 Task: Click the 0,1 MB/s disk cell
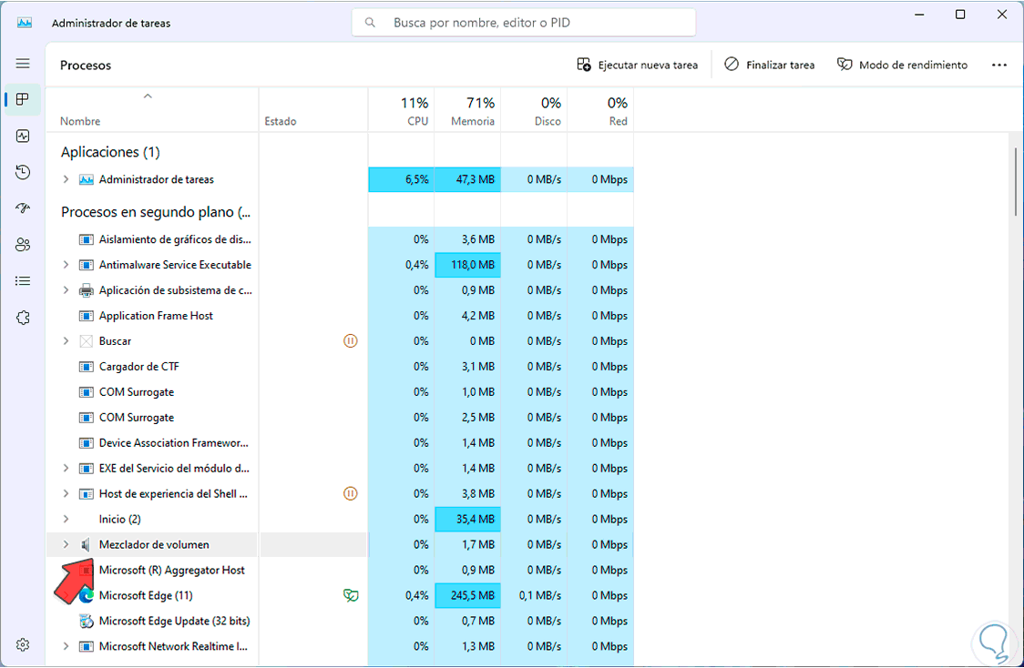coord(534,595)
